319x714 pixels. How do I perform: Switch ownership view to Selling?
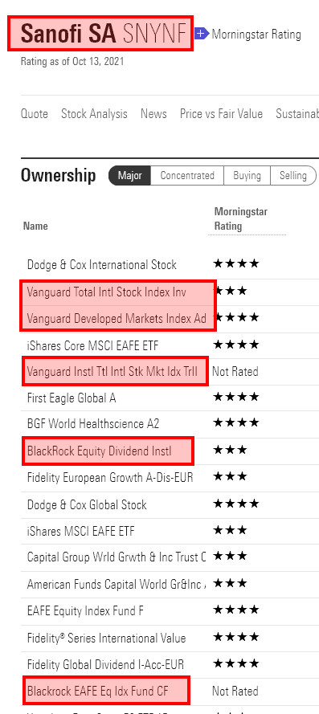[293, 176]
